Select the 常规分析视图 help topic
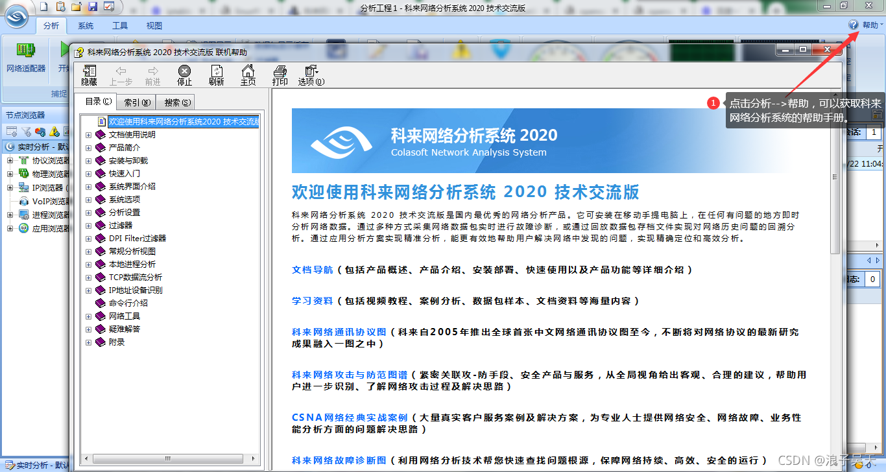The image size is (886, 472). (132, 252)
